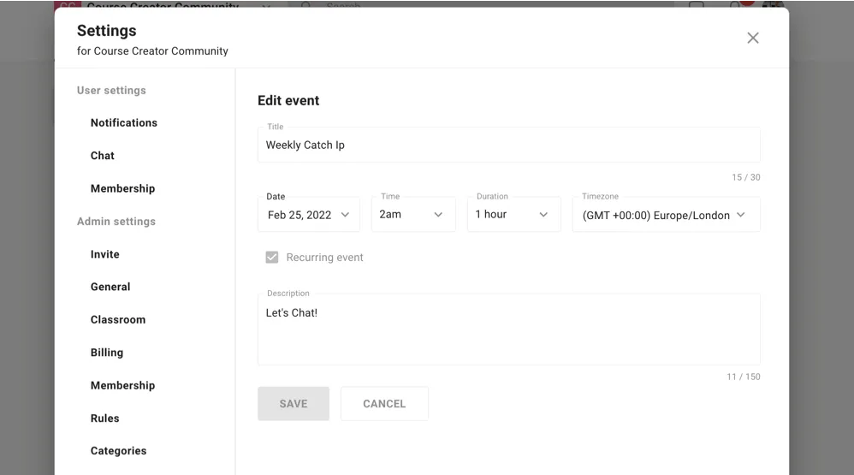Image resolution: width=854 pixels, height=475 pixels.
Task: Click the User settings section header
Action: [111, 91]
